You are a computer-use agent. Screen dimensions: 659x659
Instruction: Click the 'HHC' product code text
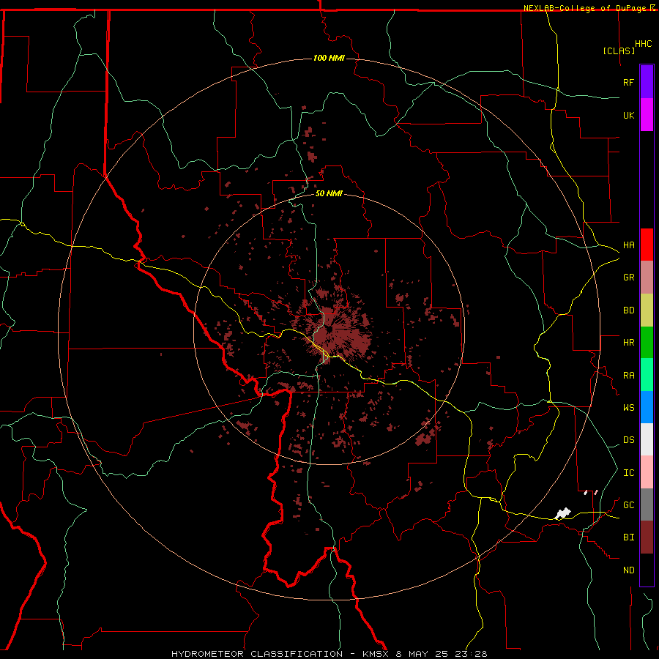click(x=644, y=44)
